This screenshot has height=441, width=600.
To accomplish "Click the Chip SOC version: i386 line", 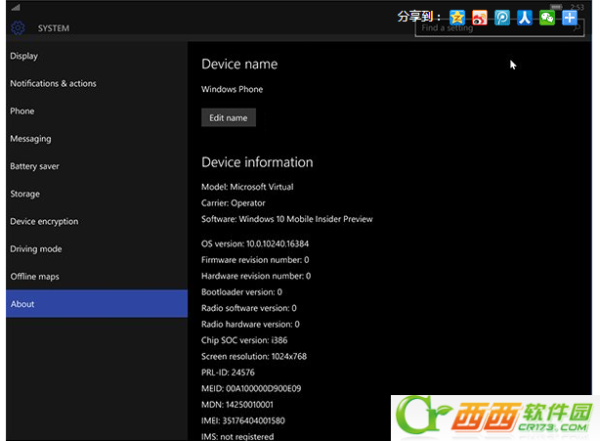I will pyautogui.click(x=244, y=340).
